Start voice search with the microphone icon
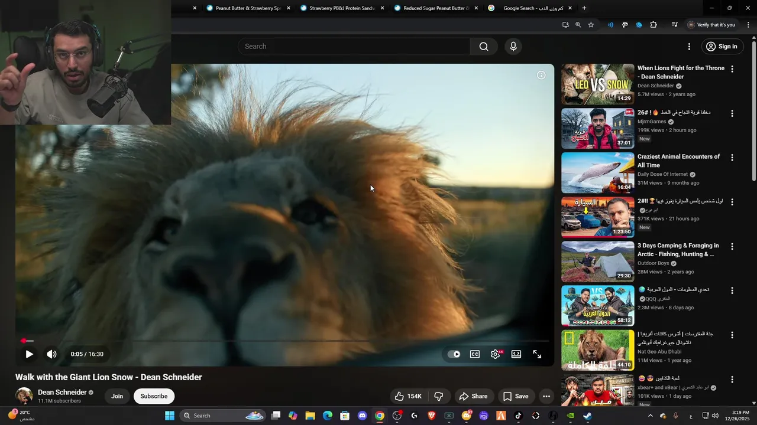 [x=513, y=47]
